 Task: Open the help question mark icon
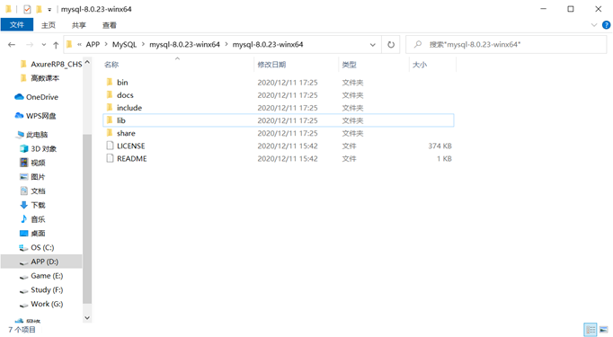(606, 25)
